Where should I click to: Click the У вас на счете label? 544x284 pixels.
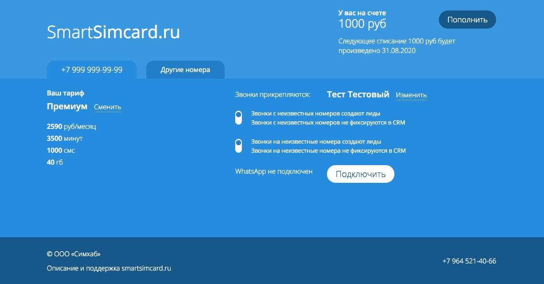pos(362,13)
